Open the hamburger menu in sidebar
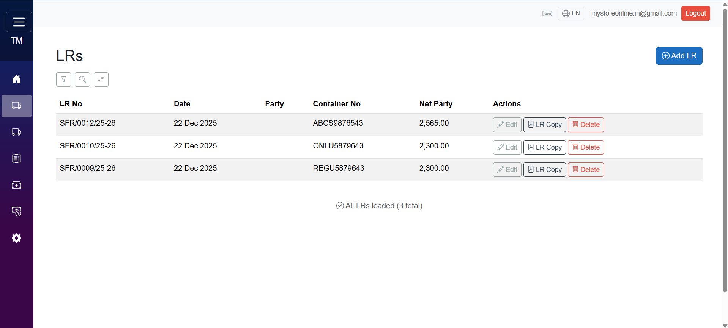Screen dimensions: 728x328 click(x=19, y=22)
